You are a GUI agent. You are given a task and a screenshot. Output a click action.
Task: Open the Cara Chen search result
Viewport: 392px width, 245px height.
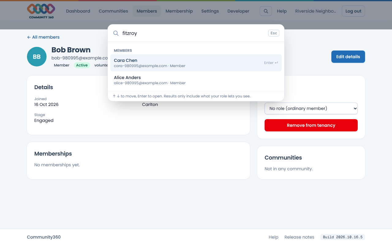196,63
